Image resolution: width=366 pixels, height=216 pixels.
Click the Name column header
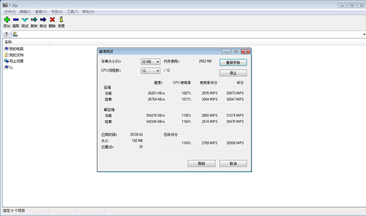26,42
